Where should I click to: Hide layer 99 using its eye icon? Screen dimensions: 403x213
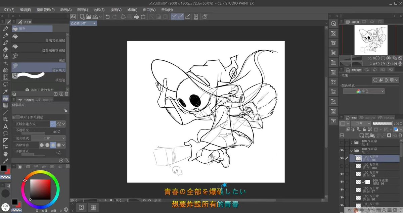click(x=342, y=174)
